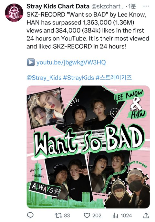
Task: Click the 83 retweet count
Action: (x=67, y=216)
